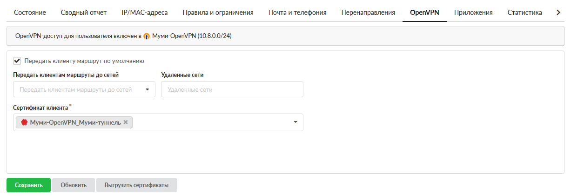Click the red certificate icon in the tag
Screen dimensions: 571x196
click(x=24, y=122)
